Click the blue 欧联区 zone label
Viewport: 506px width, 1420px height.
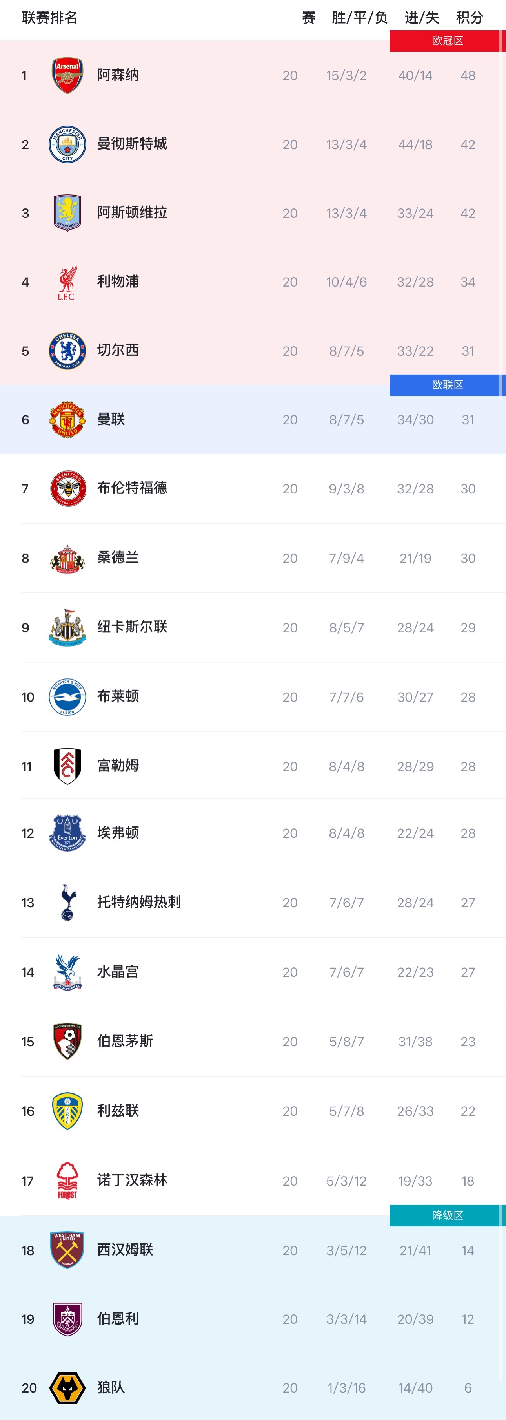click(448, 385)
